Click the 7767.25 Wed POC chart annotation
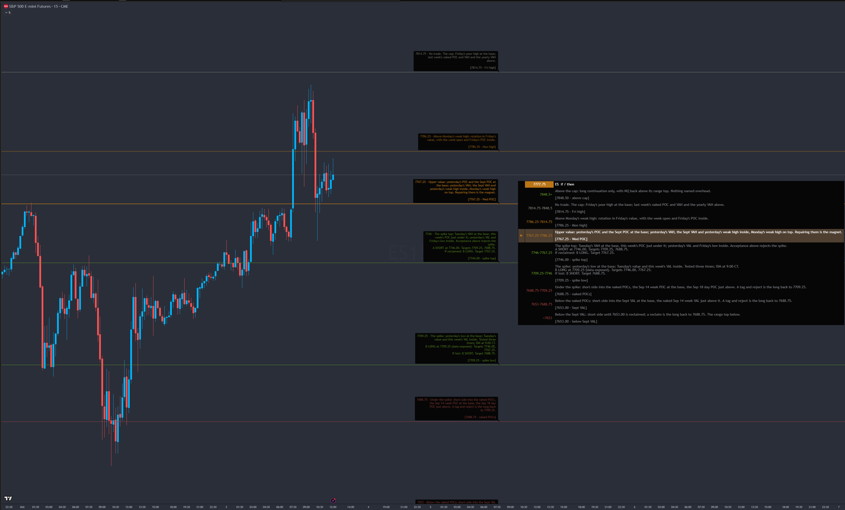The image size is (845, 510). [x=455, y=191]
